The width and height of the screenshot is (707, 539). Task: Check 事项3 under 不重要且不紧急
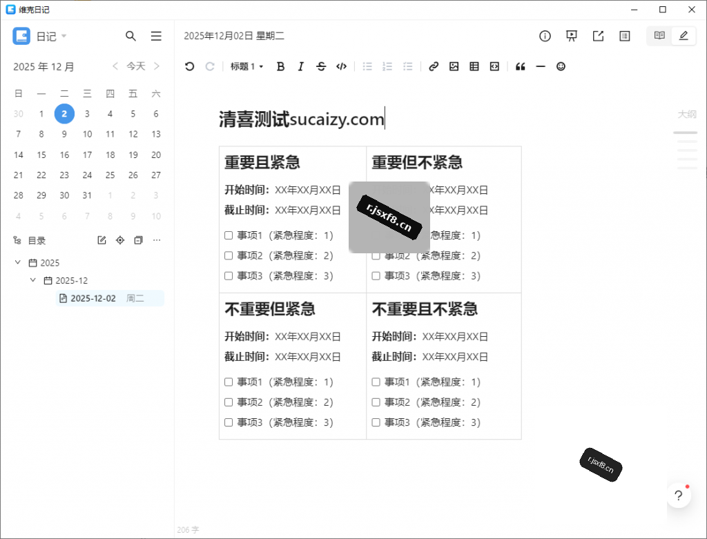click(x=376, y=422)
